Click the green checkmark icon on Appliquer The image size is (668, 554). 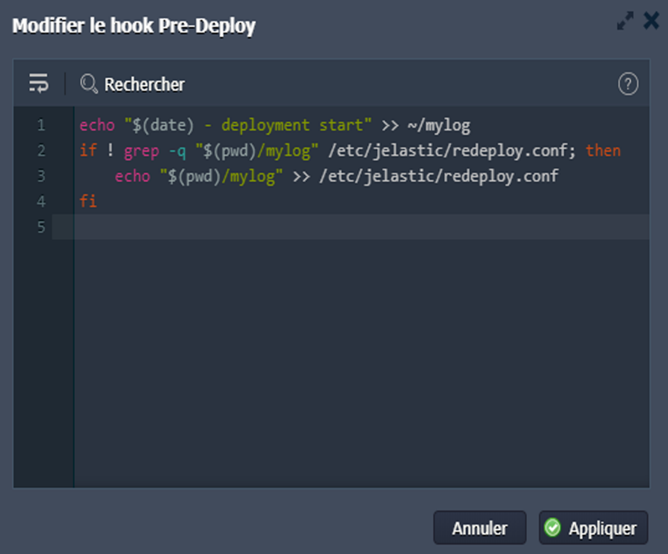[x=552, y=528]
